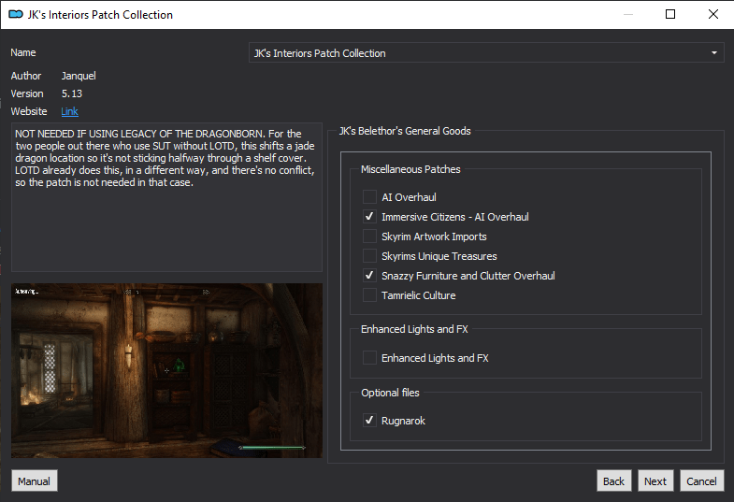The height and width of the screenshot is (502, 734).
Task: Close the JK's Interiors Patch Collection window
Action: (x=712, y=14)
